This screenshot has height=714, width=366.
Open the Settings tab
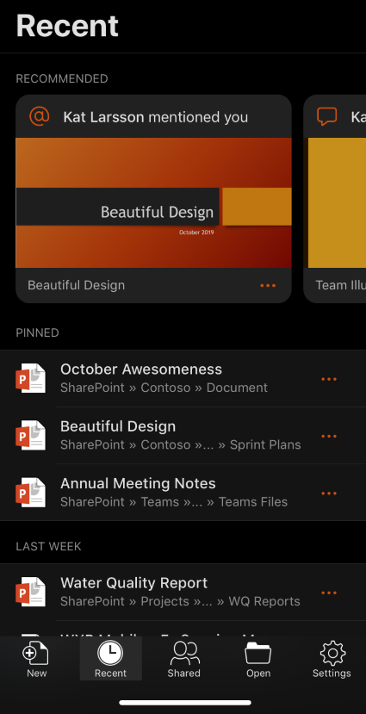pos(332,659)
